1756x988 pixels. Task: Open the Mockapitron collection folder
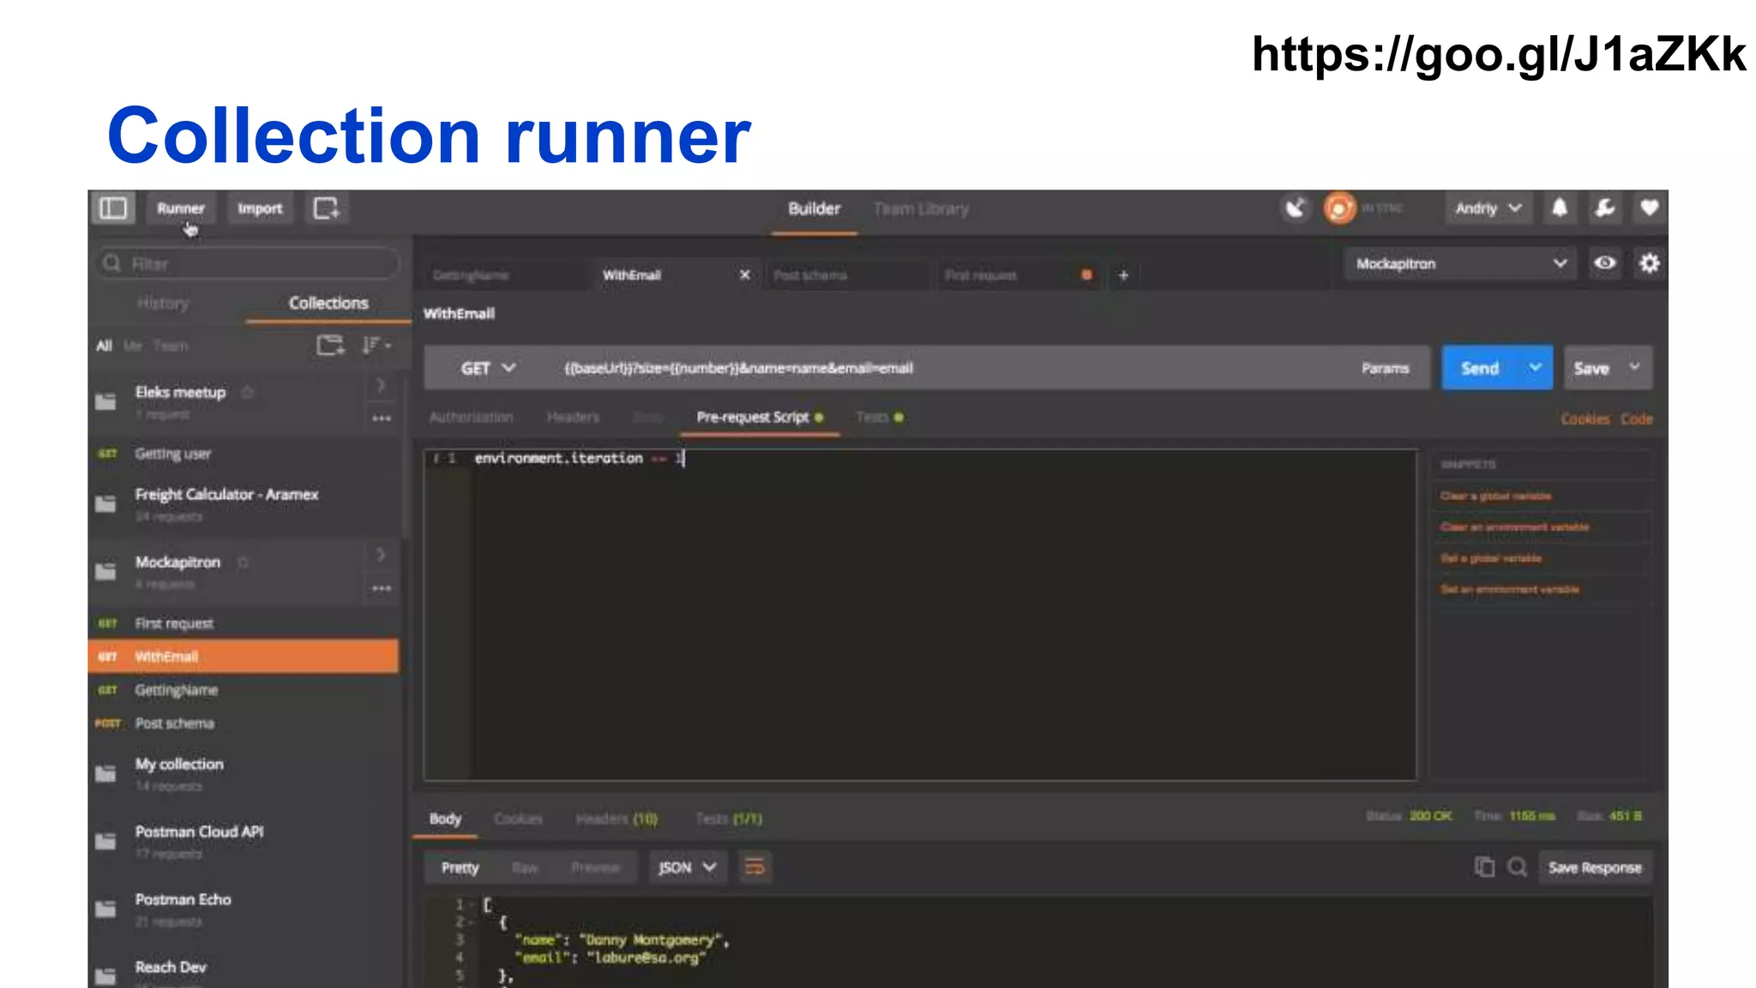[177, 563]
